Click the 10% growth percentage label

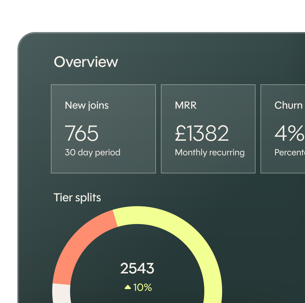[x=142, y=287]
